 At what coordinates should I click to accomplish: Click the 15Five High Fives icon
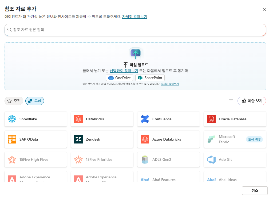tap(12, 159)
